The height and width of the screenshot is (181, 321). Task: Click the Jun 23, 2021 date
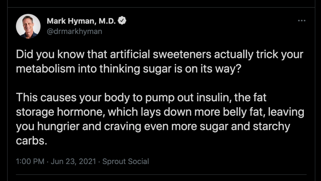tap(73, 161)
